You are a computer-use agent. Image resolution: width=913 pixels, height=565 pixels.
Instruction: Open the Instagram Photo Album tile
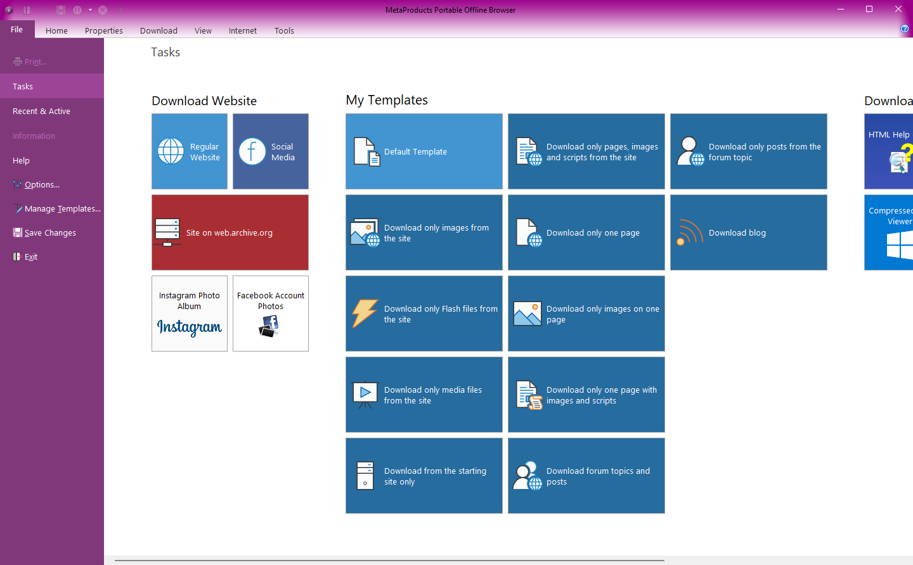tap(190, 314)
